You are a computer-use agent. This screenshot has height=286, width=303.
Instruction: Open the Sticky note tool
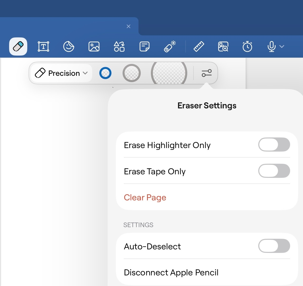click(x=144, y=46)
